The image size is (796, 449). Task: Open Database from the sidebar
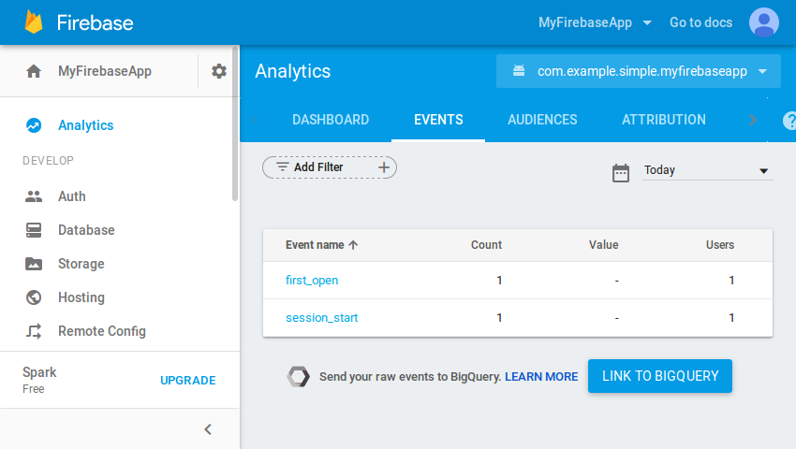pyautogui.click(x=86, y=230)
